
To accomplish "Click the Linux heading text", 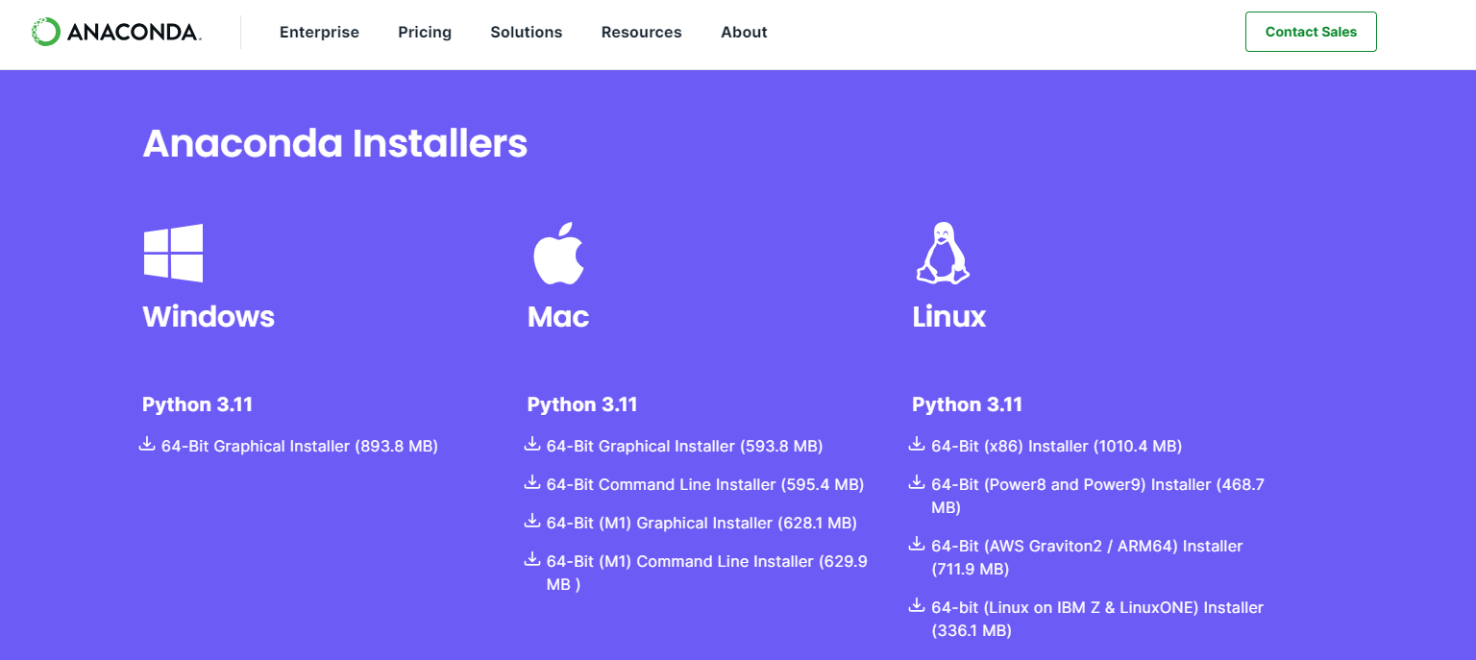I will point(949,316).
